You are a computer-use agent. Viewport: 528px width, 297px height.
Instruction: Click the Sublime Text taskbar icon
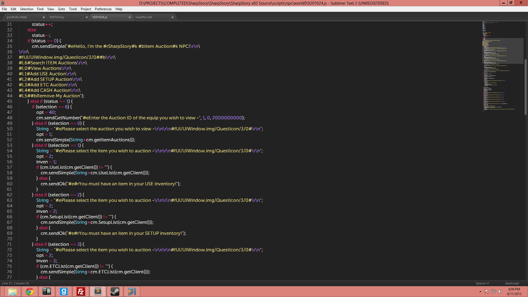pos(98,291)
